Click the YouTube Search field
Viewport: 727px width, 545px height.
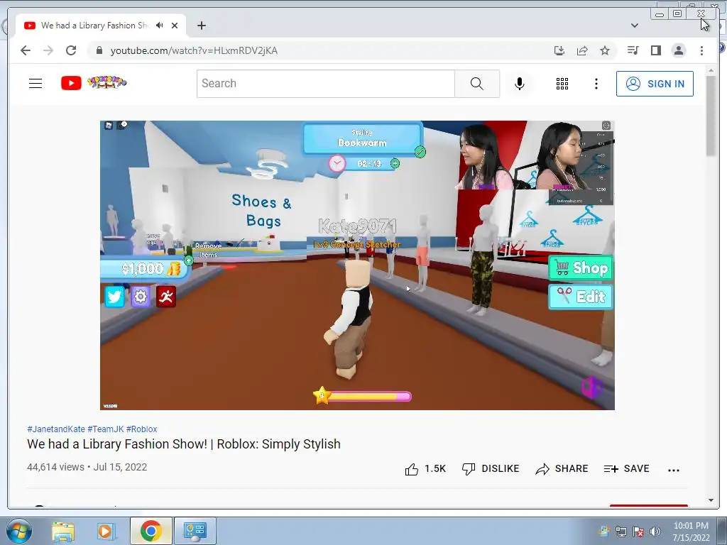click(325, 84)
